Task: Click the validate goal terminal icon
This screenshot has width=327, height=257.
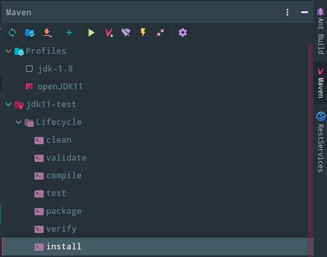Action: pyautogui.click(x=39, y=158)
